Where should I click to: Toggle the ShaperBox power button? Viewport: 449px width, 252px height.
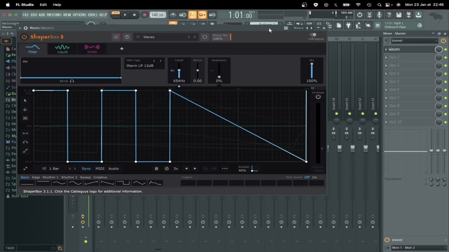point(24,37)
